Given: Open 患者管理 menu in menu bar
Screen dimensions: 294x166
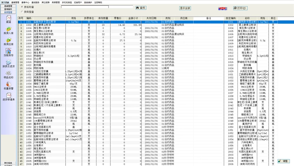Looking at the screenshot, I should (15, 2).
